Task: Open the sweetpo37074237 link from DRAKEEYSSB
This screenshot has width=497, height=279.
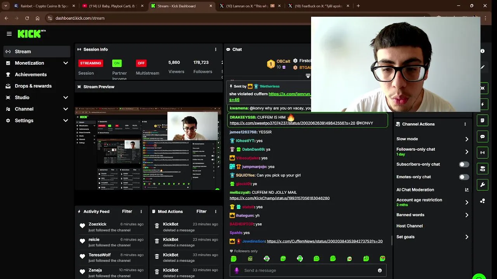Action: point(292,123)
